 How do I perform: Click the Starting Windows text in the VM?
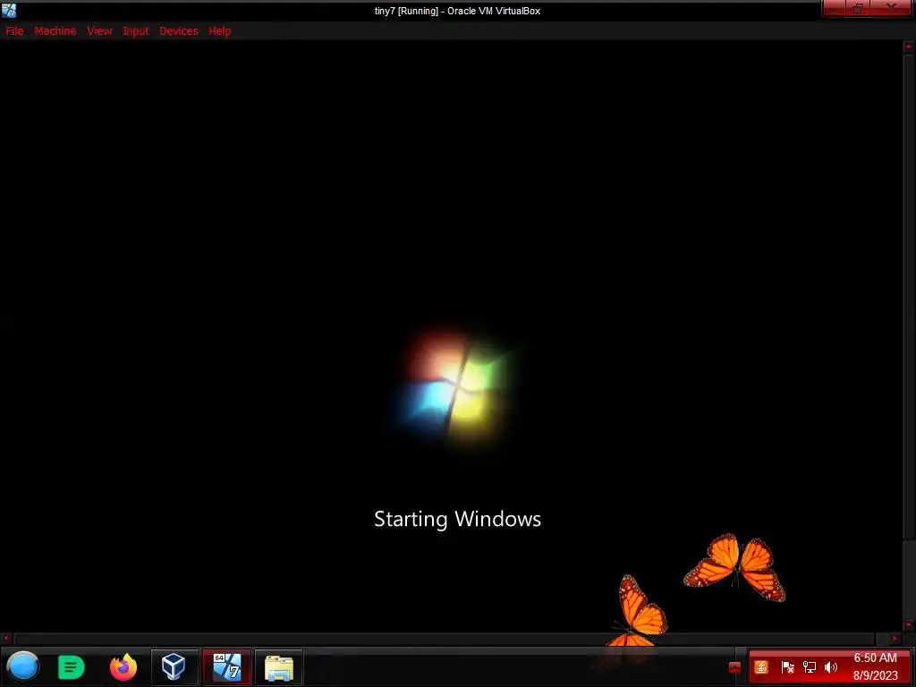point(457,519)
